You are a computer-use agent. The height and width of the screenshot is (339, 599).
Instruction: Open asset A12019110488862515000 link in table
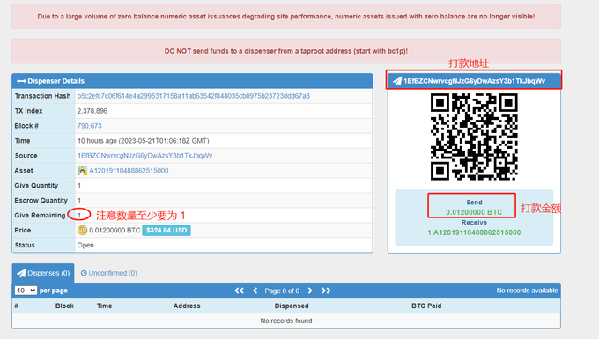pyautogui.click(x=129, y=171)
